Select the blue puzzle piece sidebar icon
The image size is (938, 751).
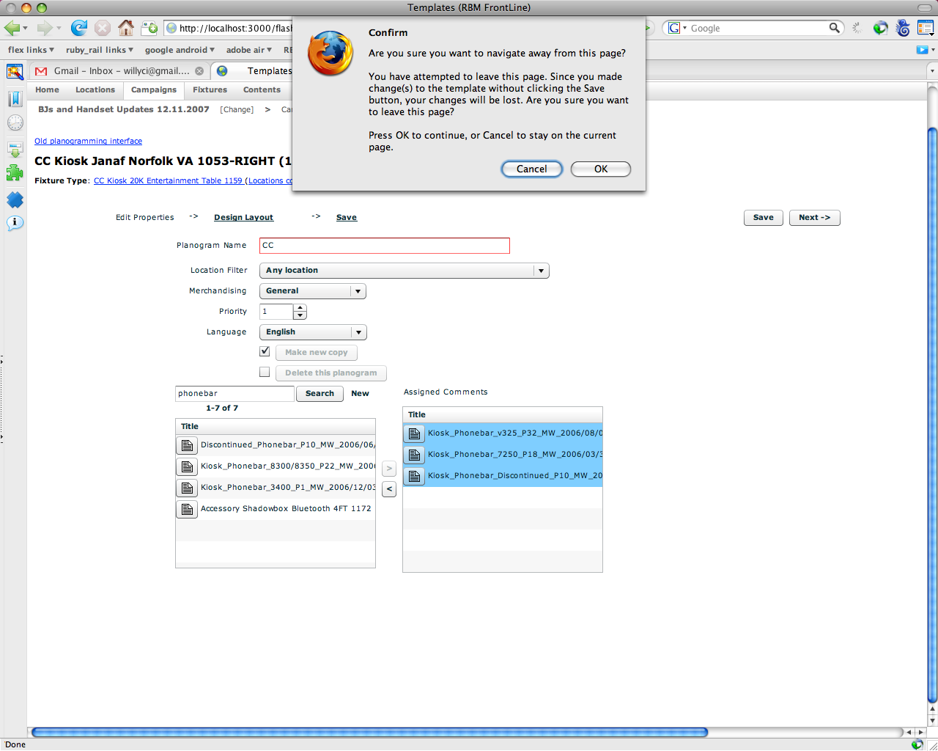point(15,199)
